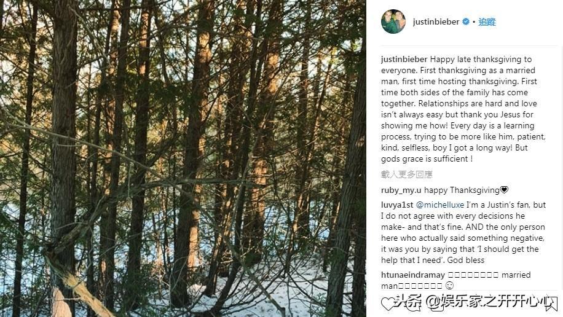Open the justinbieber profile avatar
Viewport: 563px width, 317px height.
[x=393, y=22]
